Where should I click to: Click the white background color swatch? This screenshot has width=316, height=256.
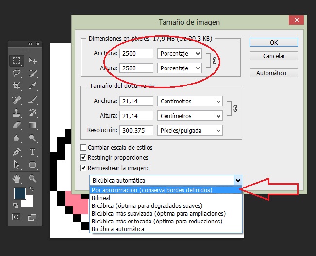29,203
